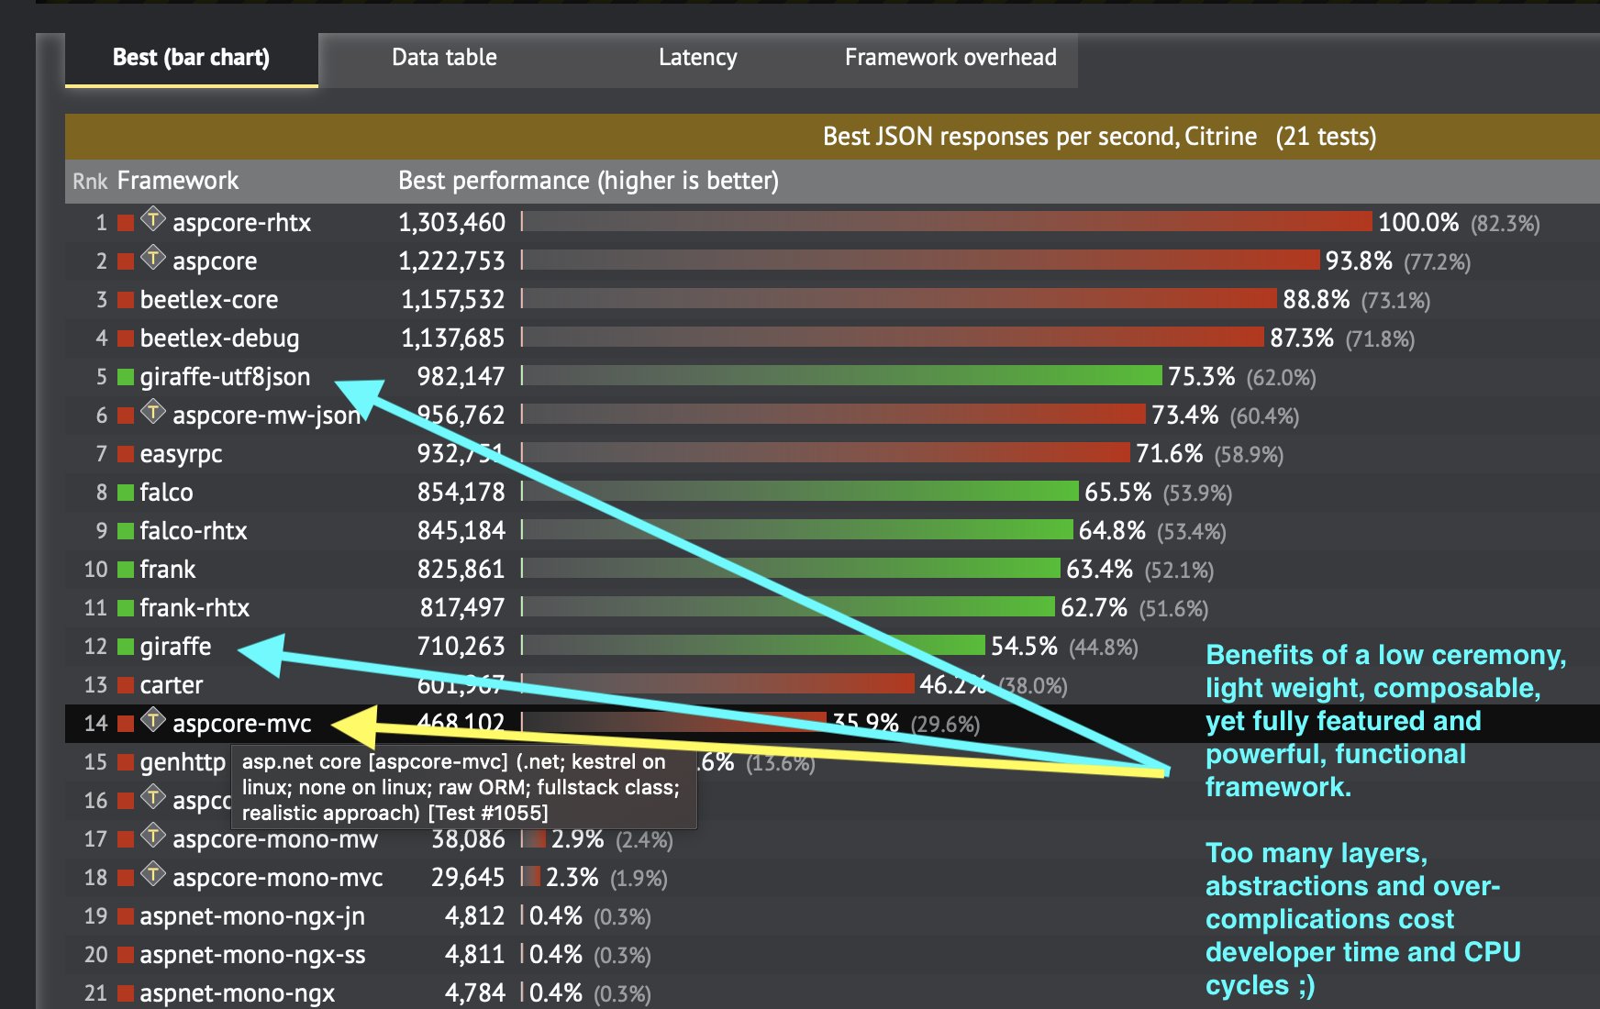This screenshot has height=1009, width=1600.
Task: Click the 88.8% percentage label
Action: click(x=1317, y=300)
